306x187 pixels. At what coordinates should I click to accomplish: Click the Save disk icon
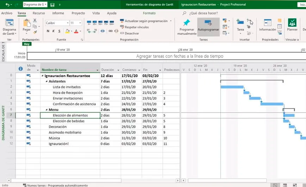tap(52, 5)
